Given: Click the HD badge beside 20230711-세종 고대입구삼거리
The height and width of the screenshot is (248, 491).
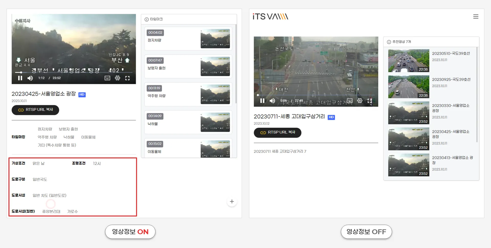Looking at the screenshot, I should pyautogui.click(x=331, y=117).
